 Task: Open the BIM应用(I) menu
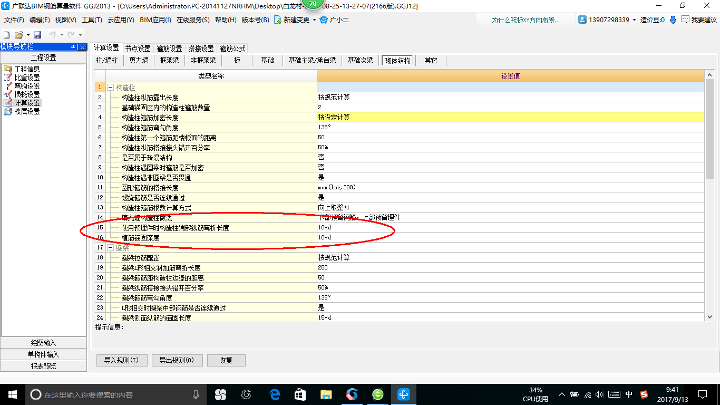155,20
